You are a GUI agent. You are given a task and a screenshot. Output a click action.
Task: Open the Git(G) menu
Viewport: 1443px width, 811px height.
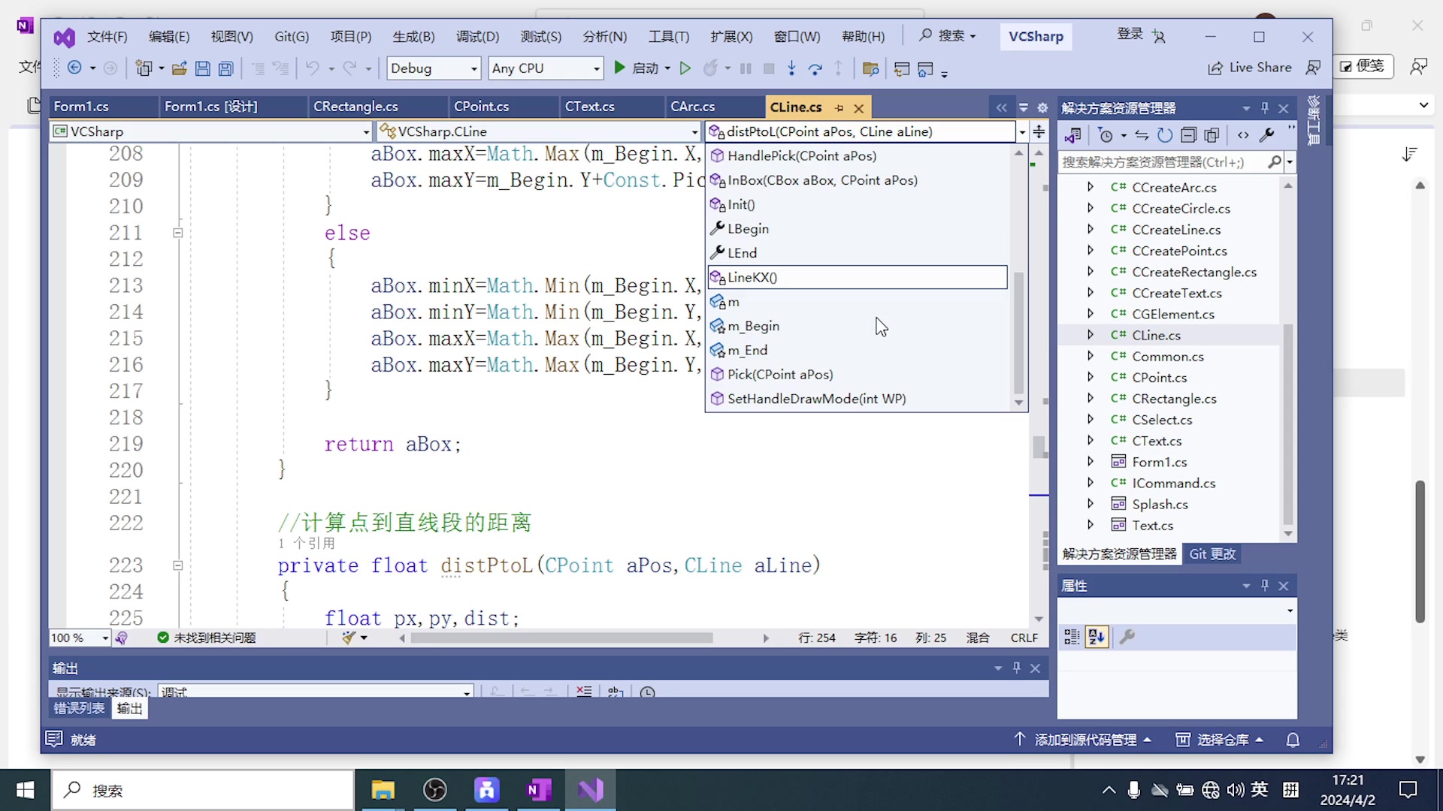point(292,36)
